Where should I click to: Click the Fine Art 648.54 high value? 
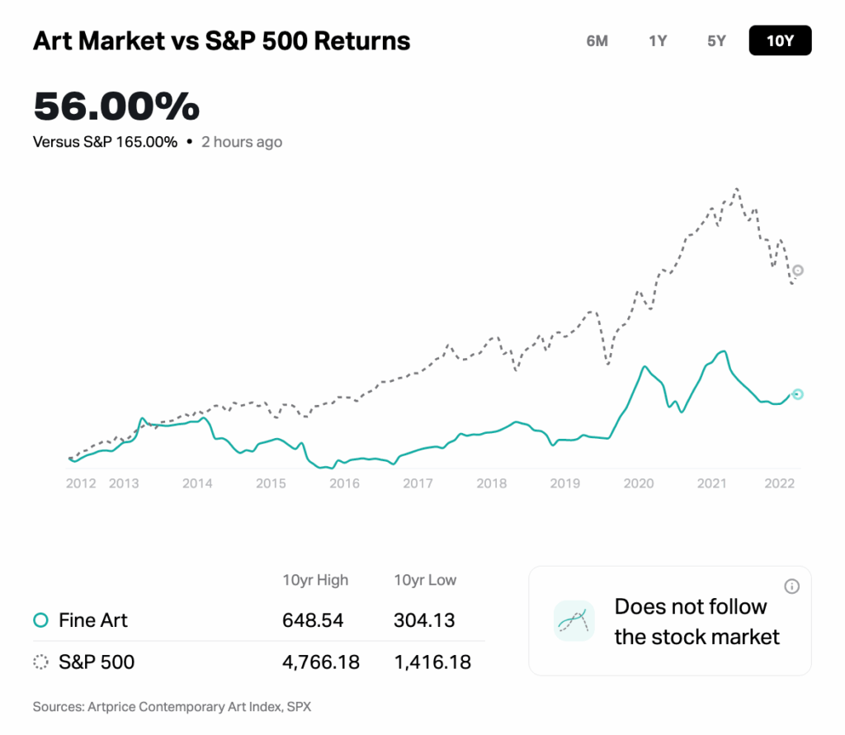[x=314, y=620]
